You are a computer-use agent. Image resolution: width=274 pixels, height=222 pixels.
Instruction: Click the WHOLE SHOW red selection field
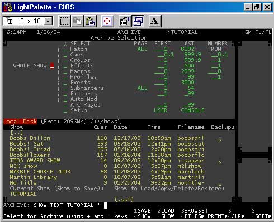[52, 66]
